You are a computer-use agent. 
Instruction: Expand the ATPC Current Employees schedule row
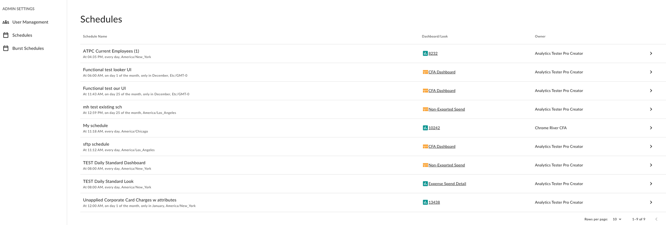pyautogui.click(x=651, y=53)
